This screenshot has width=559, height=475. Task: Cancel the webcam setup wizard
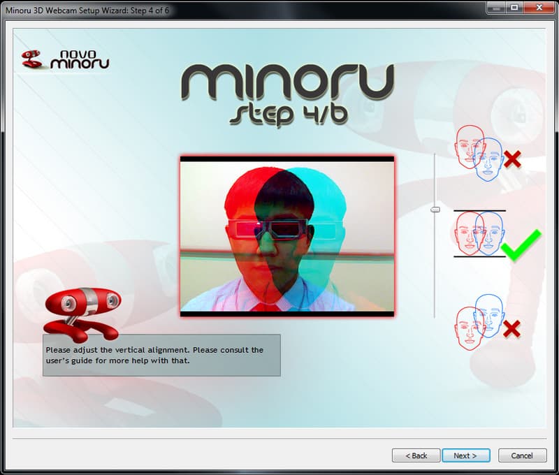tap(522, 455)
